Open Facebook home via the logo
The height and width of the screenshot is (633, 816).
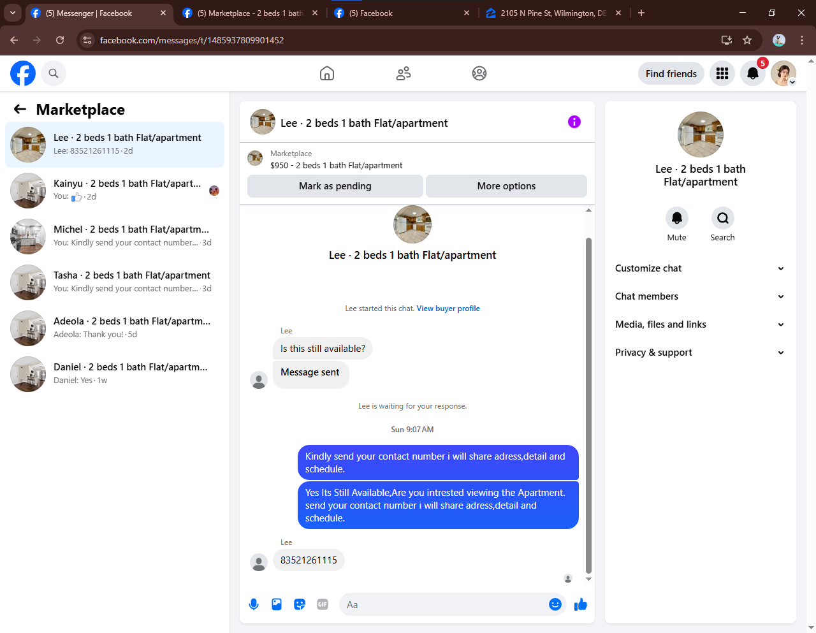tap(23, 73)
